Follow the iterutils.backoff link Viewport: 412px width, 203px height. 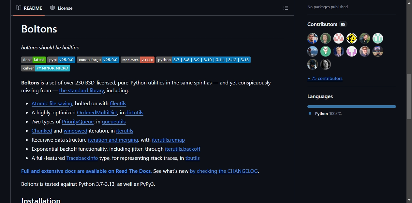coord(183,149)
